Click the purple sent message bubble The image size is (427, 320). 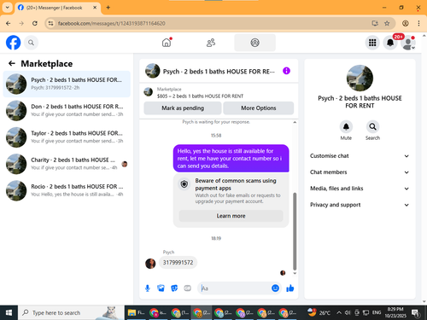click(x=231, y=159)
